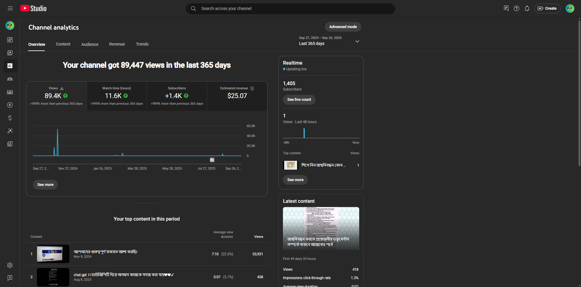581x287 pixels.
Task: Expand the Last 365 days date range dropdown
Action: [x=357, y=41]
